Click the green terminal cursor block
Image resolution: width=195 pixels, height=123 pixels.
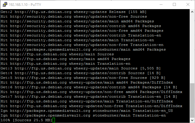(54, 120)
